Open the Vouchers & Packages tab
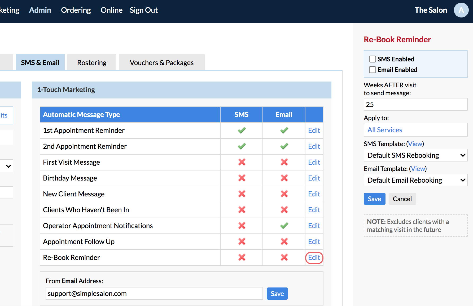The height and width of the screenshot is (306, 473). tap(161, 63)
